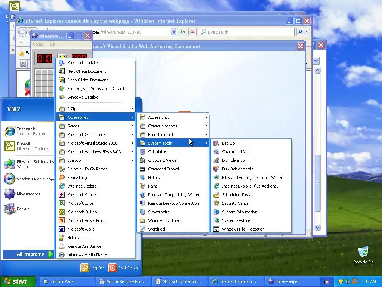382x287 pixels.
Task: Close the Visual Studio Web Authoring Component dialog
Action: click(301, 46)
